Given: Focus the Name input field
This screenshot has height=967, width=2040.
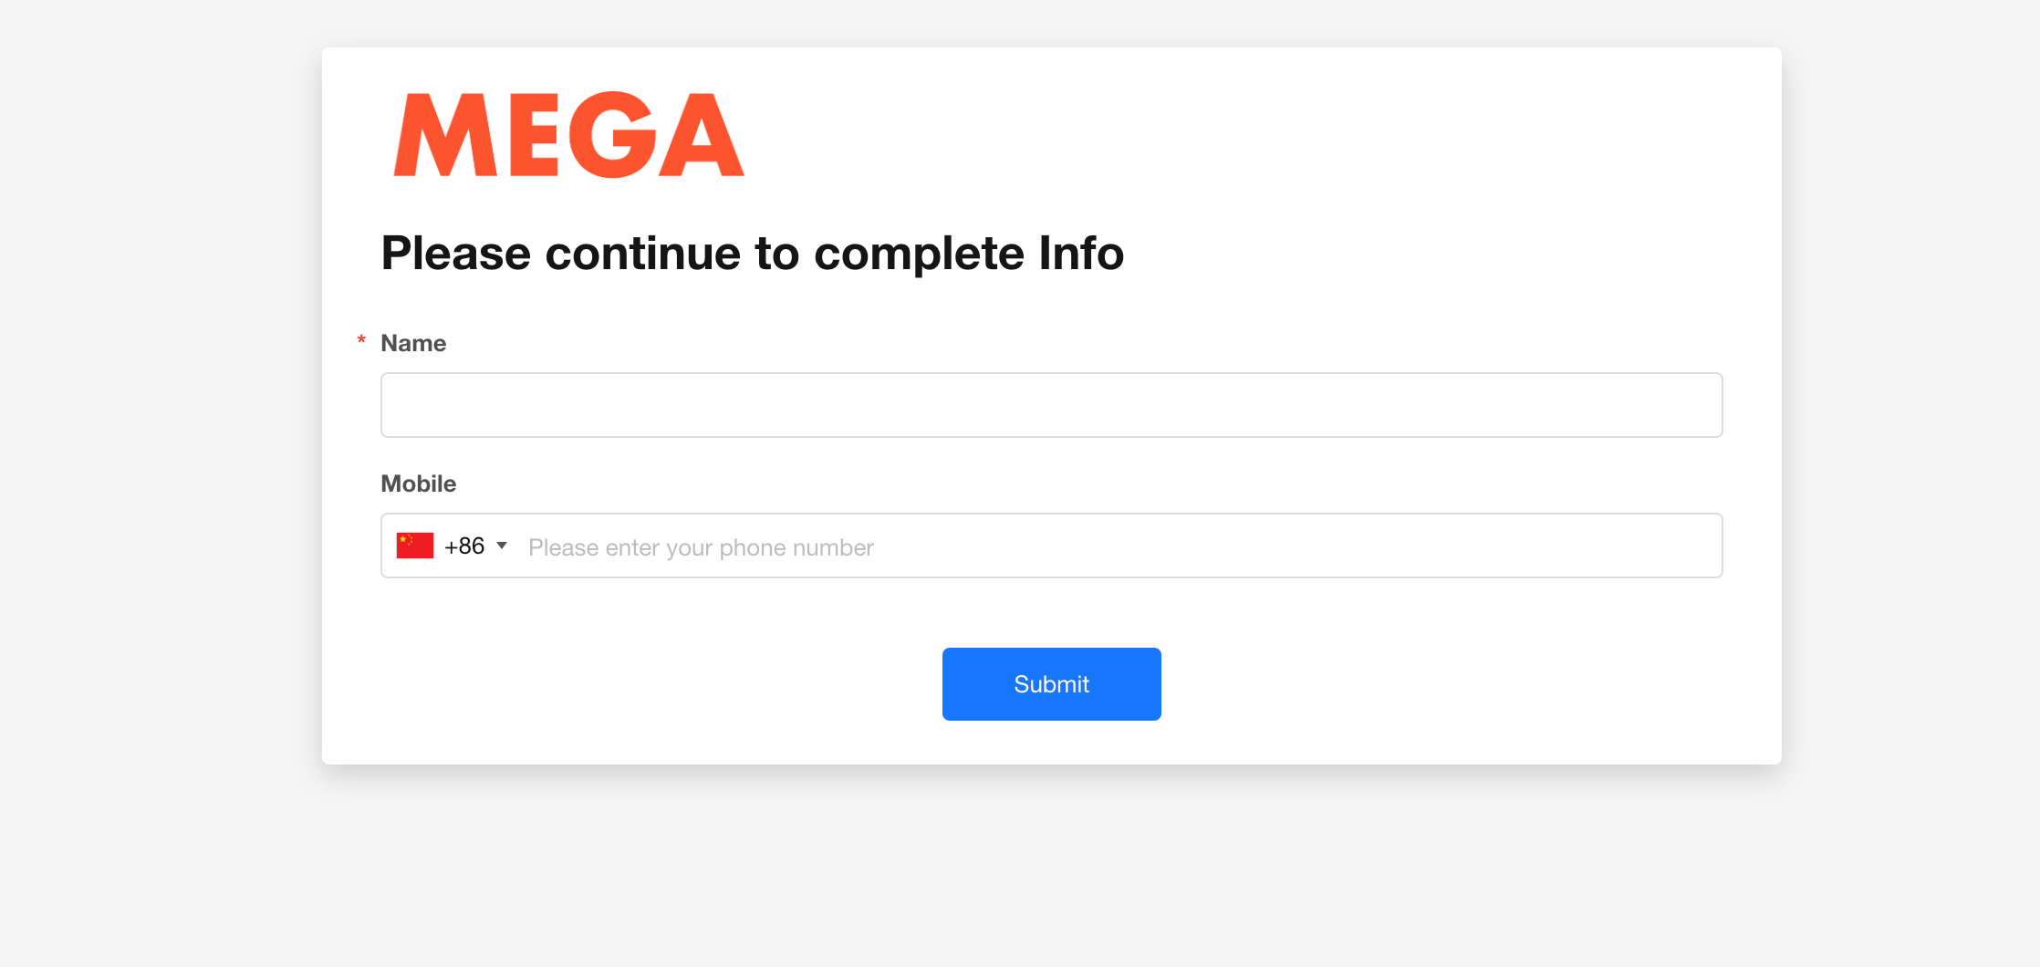Looking at the screenshot, I should (1051, 405).
